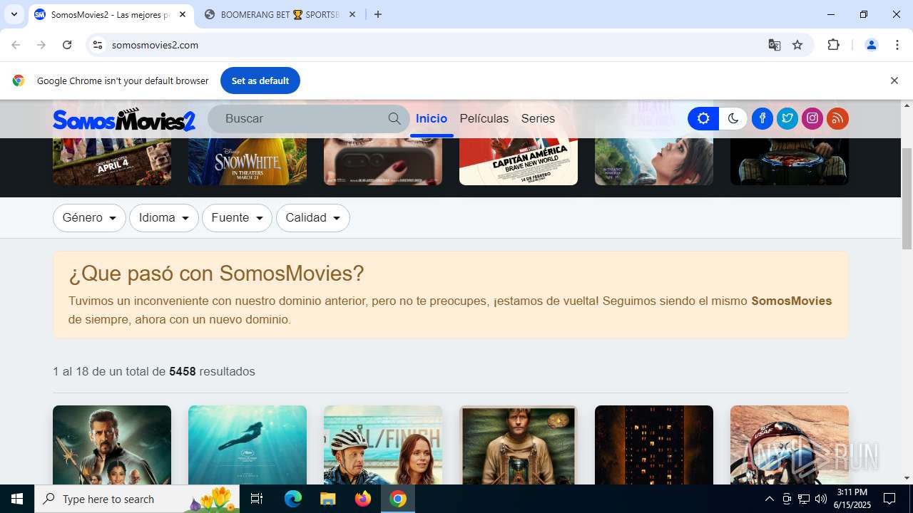Open File Explorer from taskbar
This screenshot has height=513, width=913.
coord(327,499)
